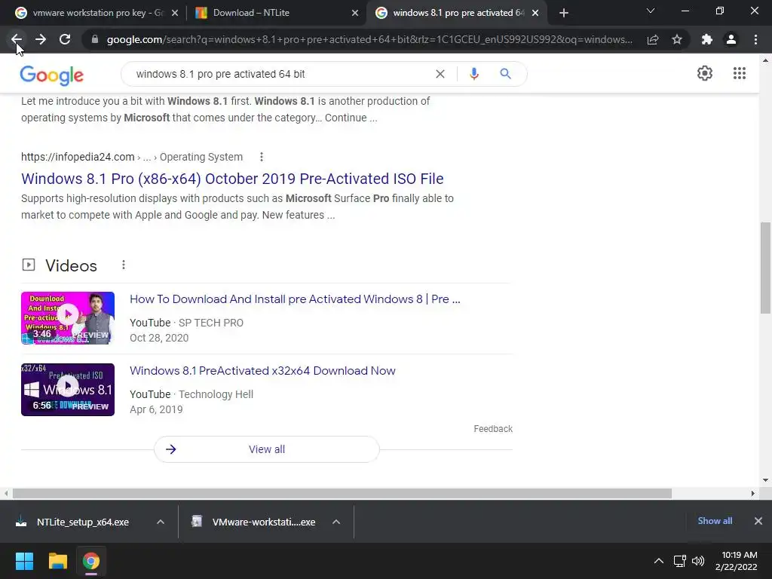Expand options for NTLite_setup_x64.exe download
This screenshot has height=579, width=772.
coord(161,522)
